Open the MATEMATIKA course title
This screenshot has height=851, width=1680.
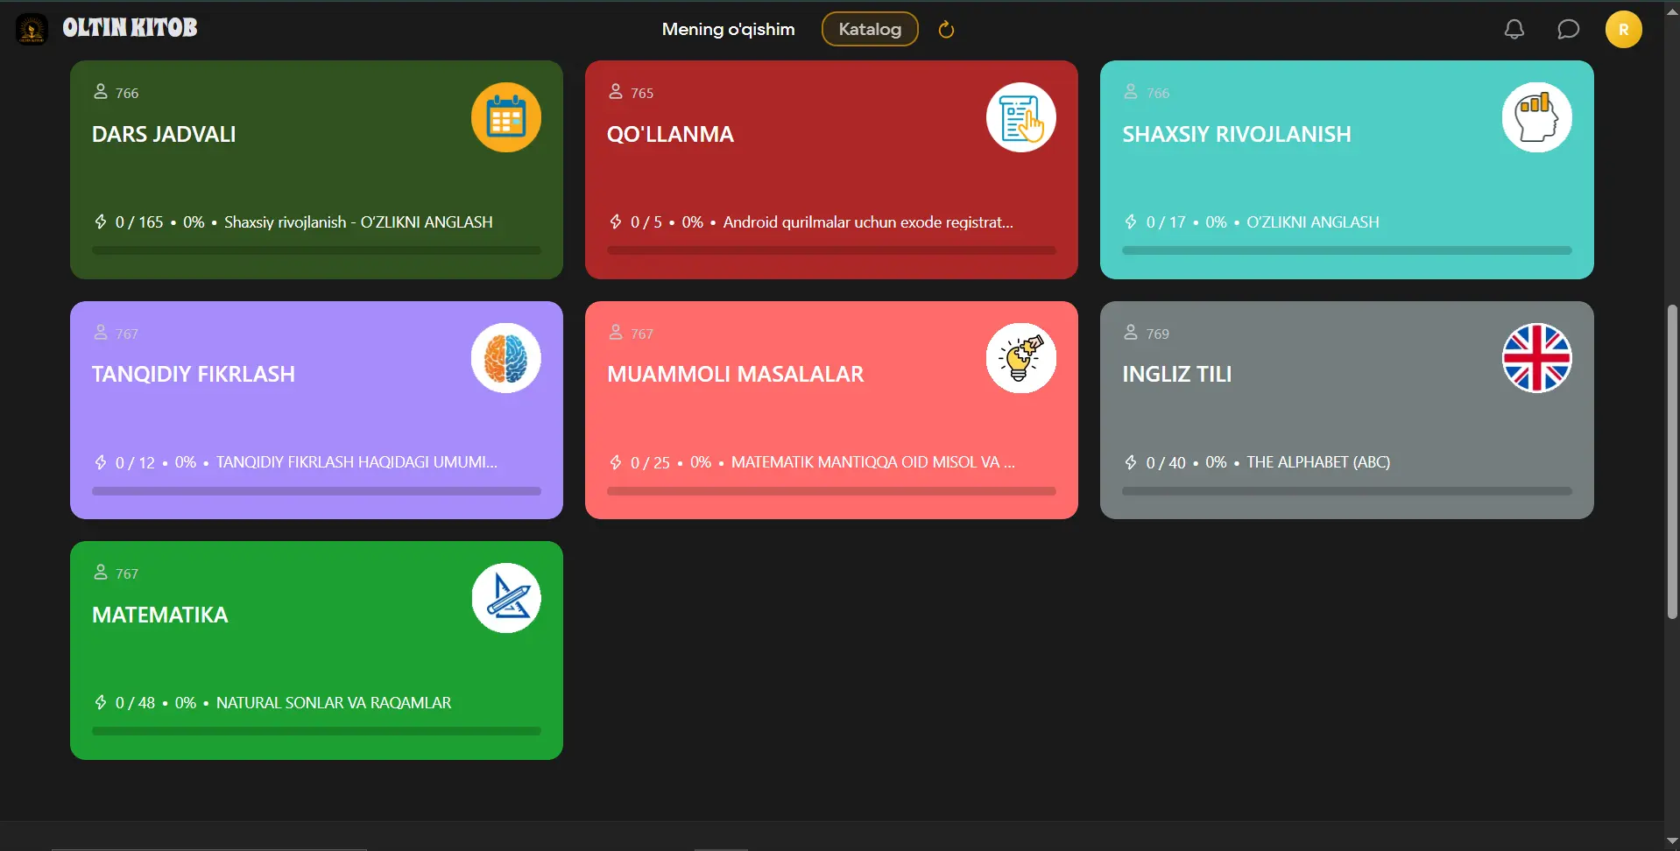(x=160, y=615)
